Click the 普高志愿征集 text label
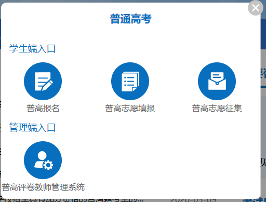This screenshot has height=202, width=266. [217, 109]
